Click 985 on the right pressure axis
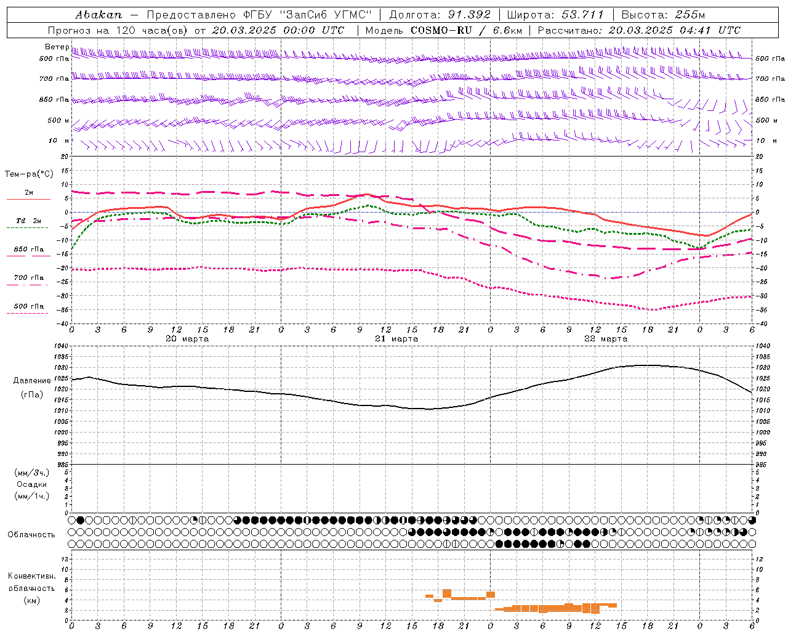788x631 pixels. click(x=762, y=465)
